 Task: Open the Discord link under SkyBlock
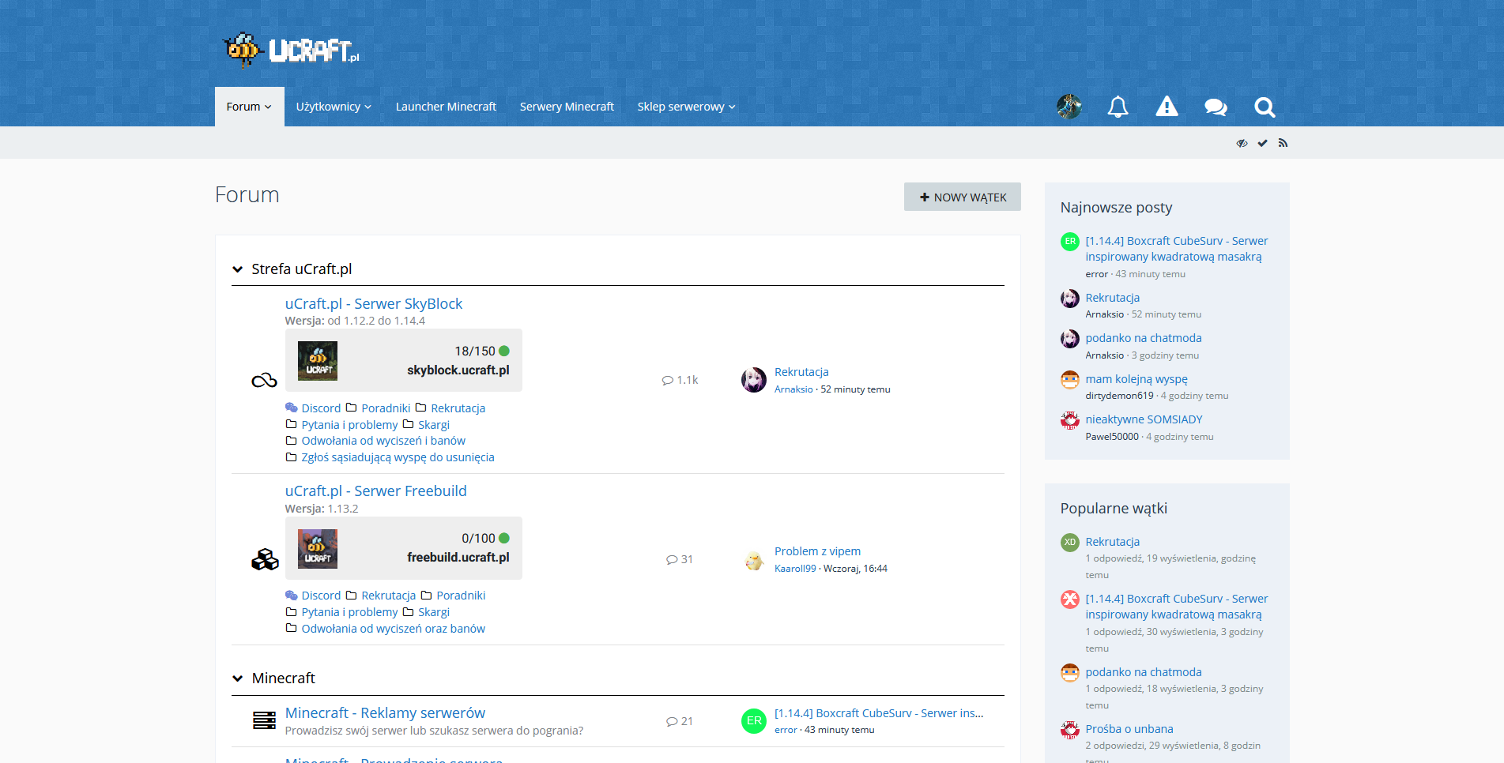click(320, 408)
